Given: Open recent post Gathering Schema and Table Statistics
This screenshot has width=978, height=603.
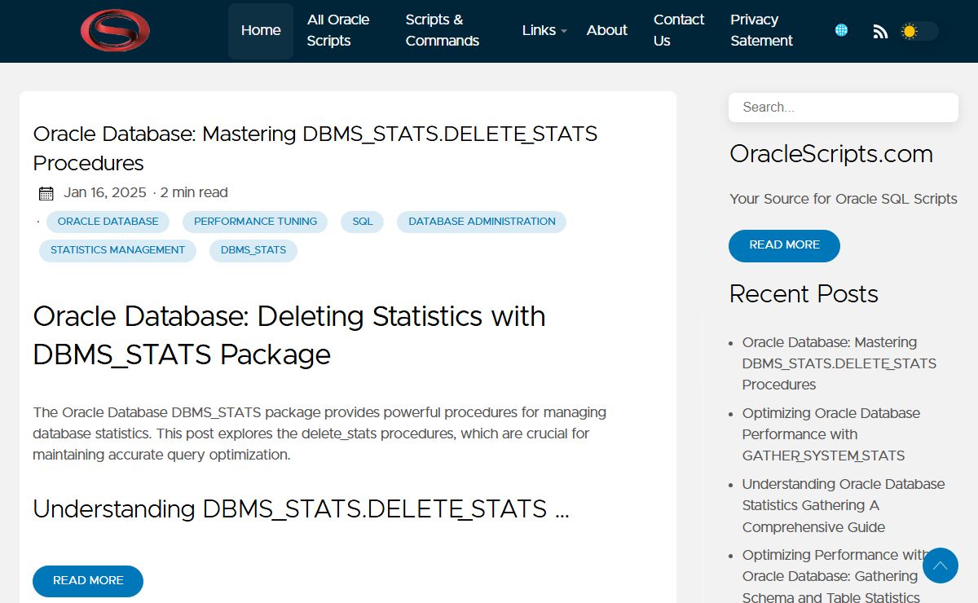Looking at the screenshot, I should pyautogui.click(x=835, y=576).
